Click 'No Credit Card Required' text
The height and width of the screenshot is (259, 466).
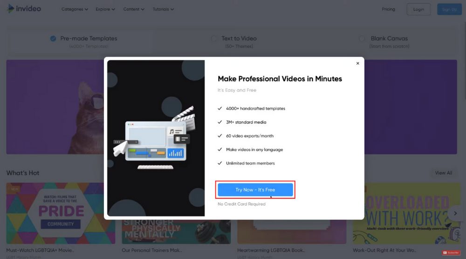click(241, 204)
